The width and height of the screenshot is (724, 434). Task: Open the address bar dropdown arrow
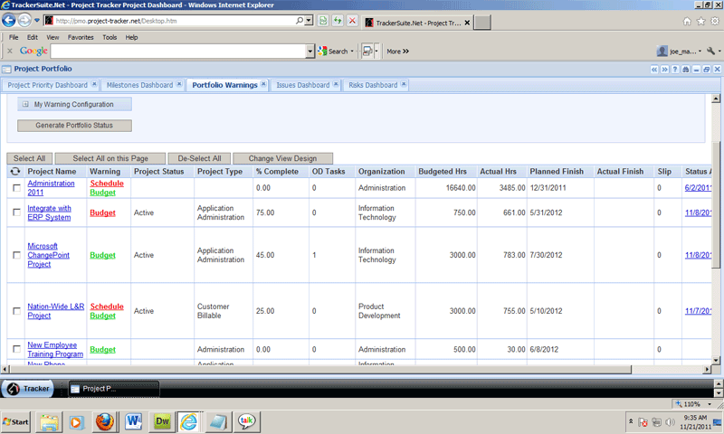[309, 21]
